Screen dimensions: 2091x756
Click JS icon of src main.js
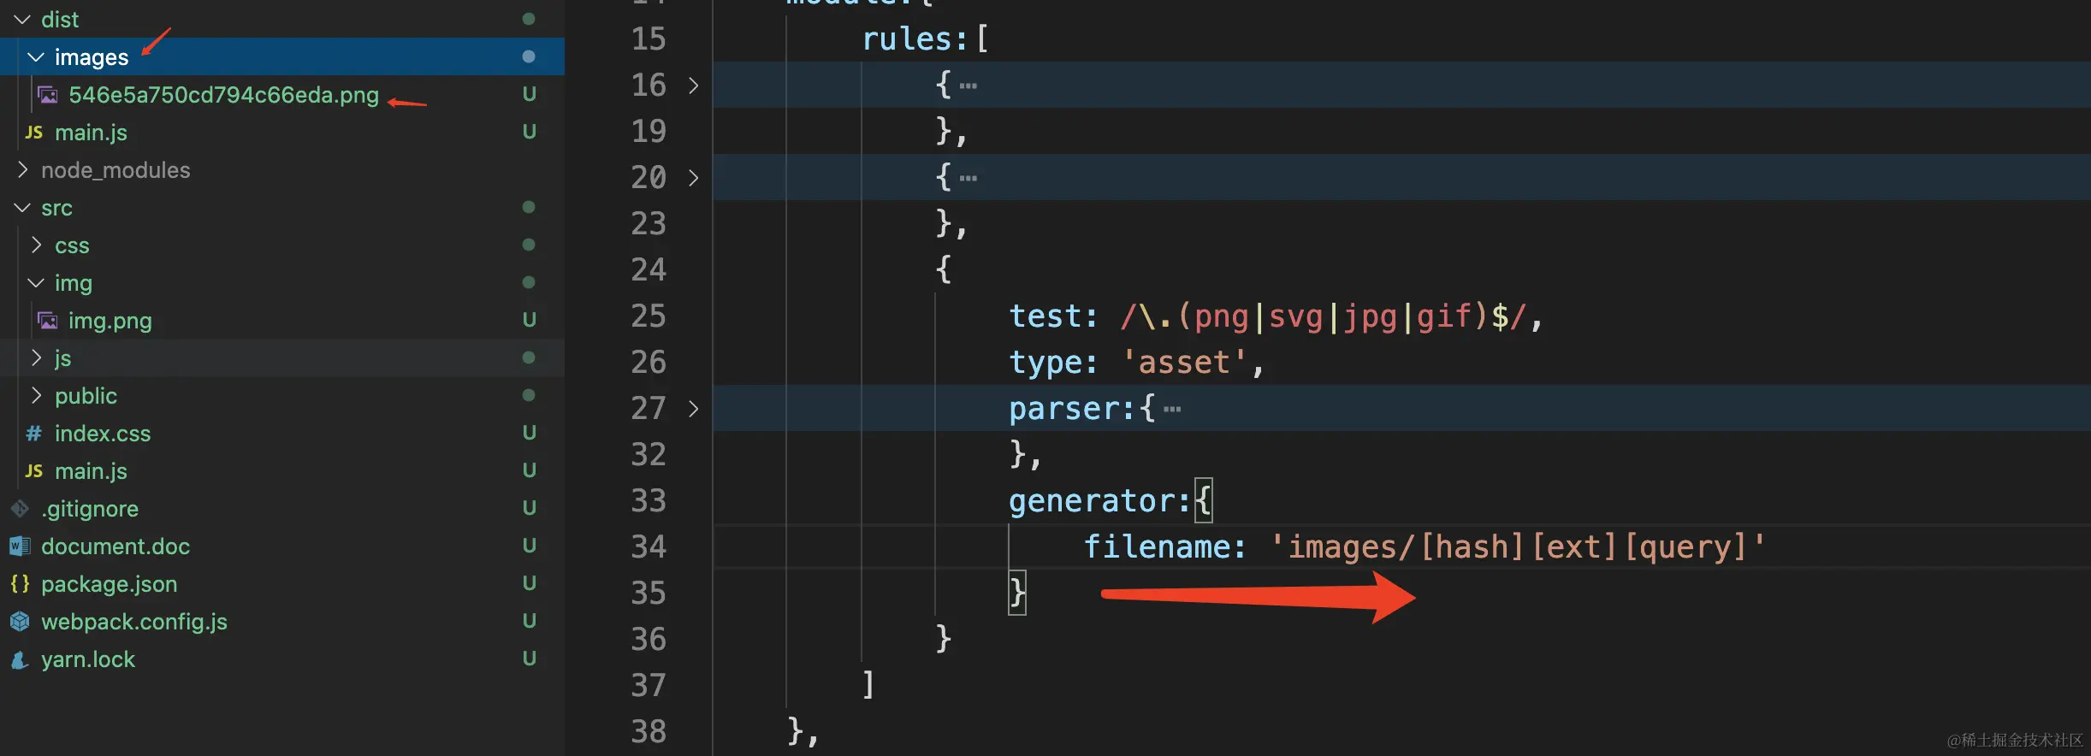(x=34, y=470)
